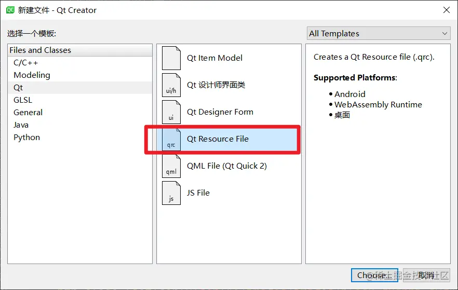
Task: Choose the Qt Item Model template
Action: tap(229, 58)
